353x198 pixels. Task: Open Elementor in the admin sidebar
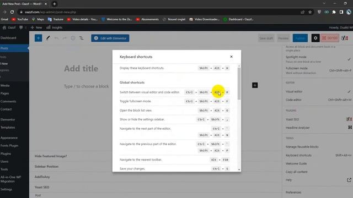8,119
